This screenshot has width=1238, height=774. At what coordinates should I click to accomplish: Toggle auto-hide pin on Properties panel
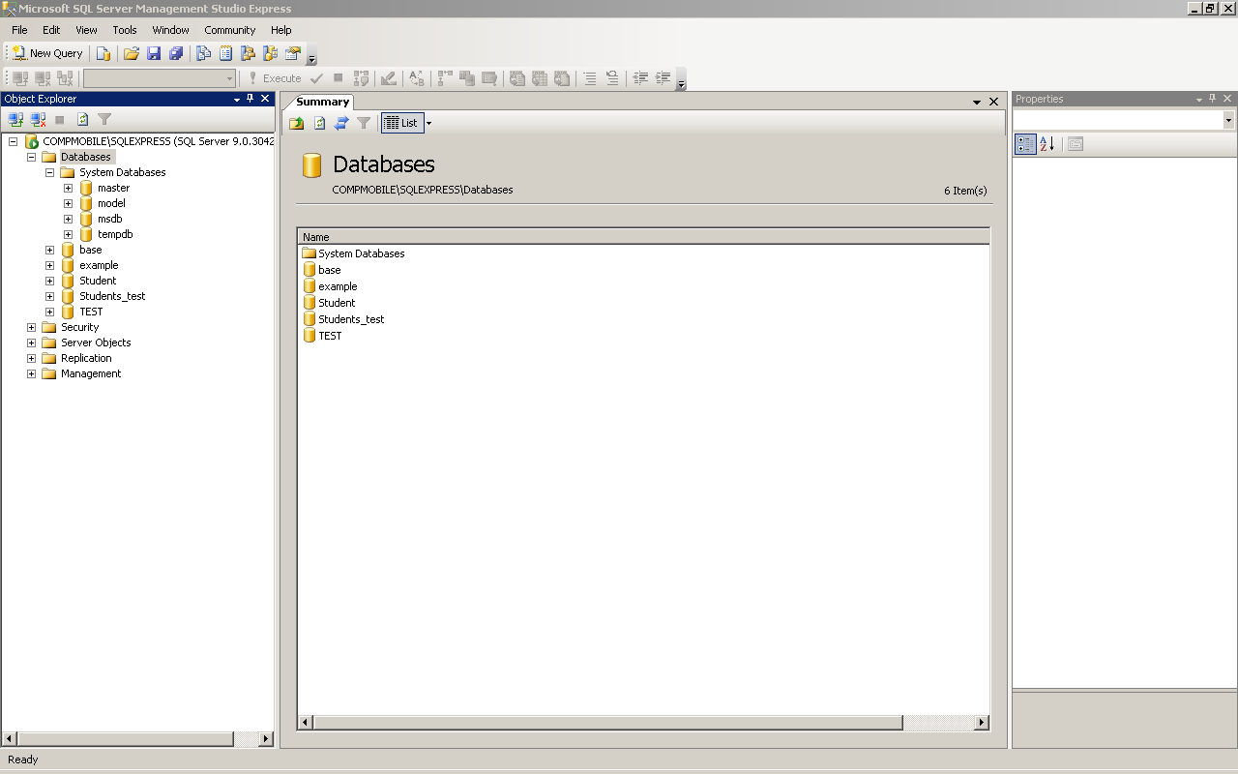point(1214,99)
